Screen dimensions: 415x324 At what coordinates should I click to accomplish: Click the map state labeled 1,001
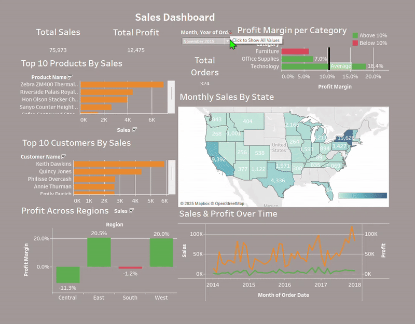(x=234, y=133)
